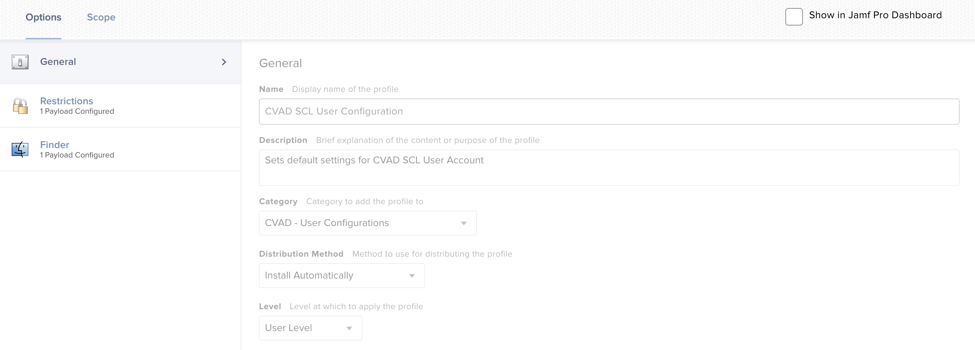Open the Distribution Method dropdown
This screenshot has width=975, height=350.
click(342, 276)
